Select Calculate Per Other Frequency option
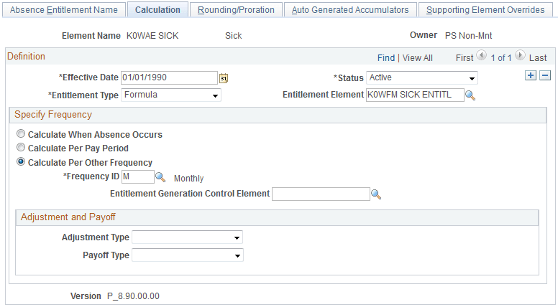Viewport: 558px width, 307px height. click(22, 163)
